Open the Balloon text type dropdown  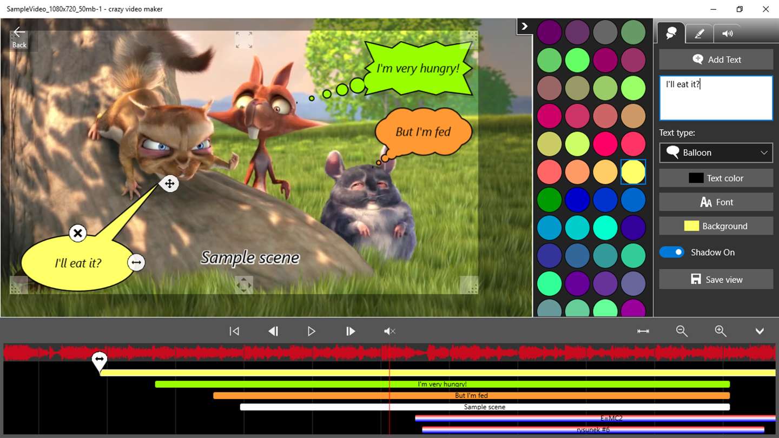(x=716, y=153)
